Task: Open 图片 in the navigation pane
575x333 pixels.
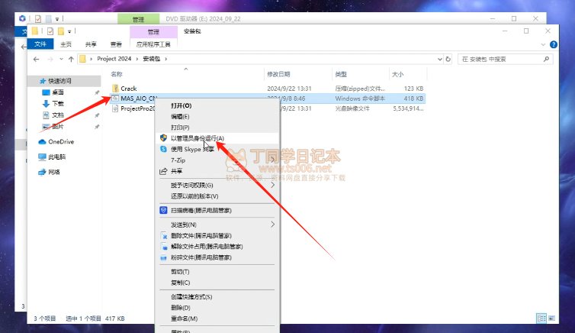Action: click(58, 126)
